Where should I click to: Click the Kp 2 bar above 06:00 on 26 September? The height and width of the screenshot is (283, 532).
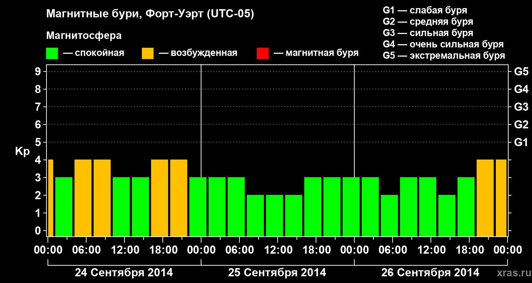389,215
